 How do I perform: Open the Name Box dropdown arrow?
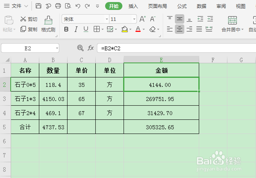57,48
